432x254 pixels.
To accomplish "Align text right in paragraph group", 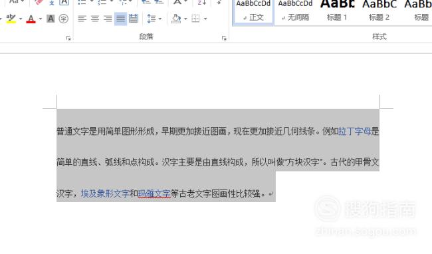I will [x=108, y=19].
